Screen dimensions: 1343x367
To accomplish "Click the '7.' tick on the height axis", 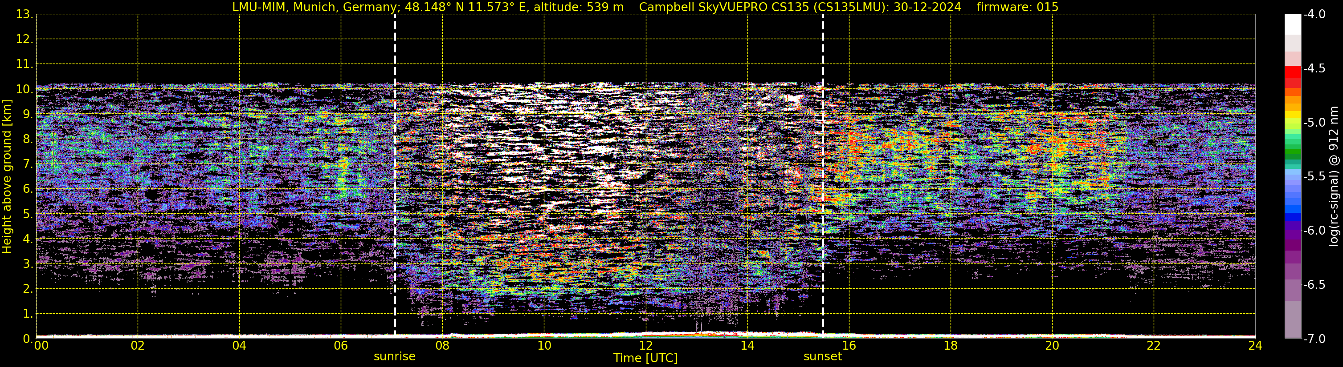I will pyautogui.click(x=28, y=164).
